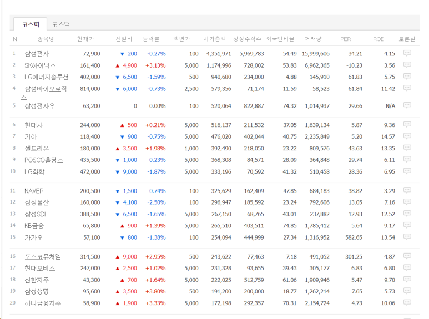Screen dimensions: 429x319
Task: Open 삼성생명 discussion room icon
Action: pos(407,291)
